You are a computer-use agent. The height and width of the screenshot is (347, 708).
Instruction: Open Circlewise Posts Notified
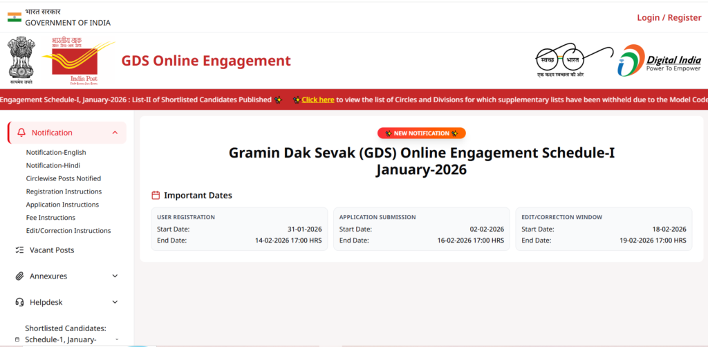tap(64, 178)
